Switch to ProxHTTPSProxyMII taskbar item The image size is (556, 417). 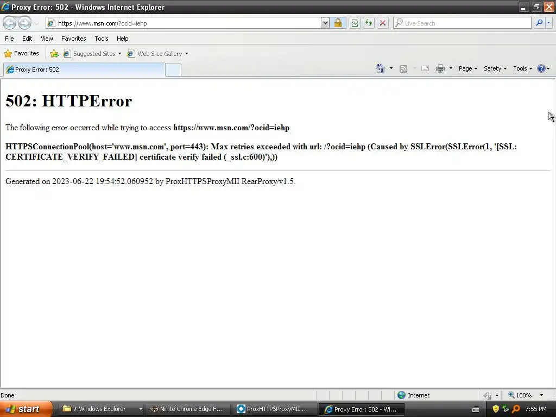click(274, 409)
